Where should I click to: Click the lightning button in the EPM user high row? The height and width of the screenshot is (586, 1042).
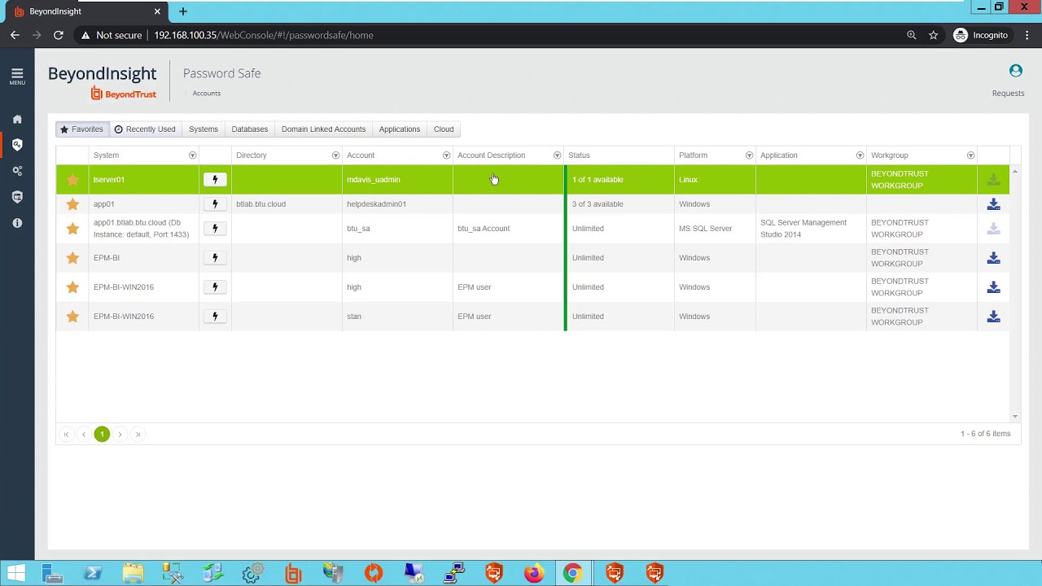(x=215, y=287)
